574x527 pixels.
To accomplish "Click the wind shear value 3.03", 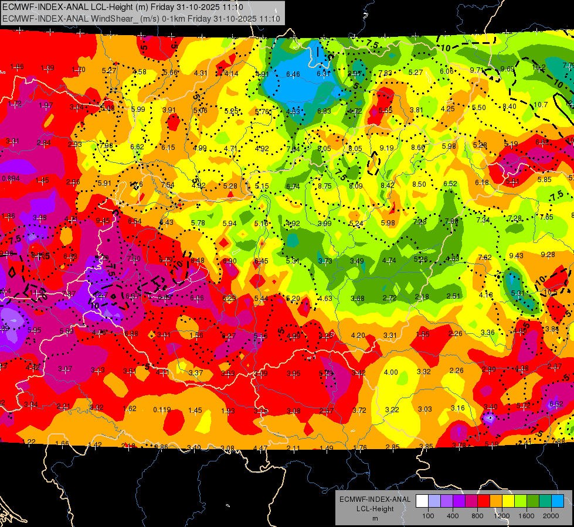I will (425, 409).
